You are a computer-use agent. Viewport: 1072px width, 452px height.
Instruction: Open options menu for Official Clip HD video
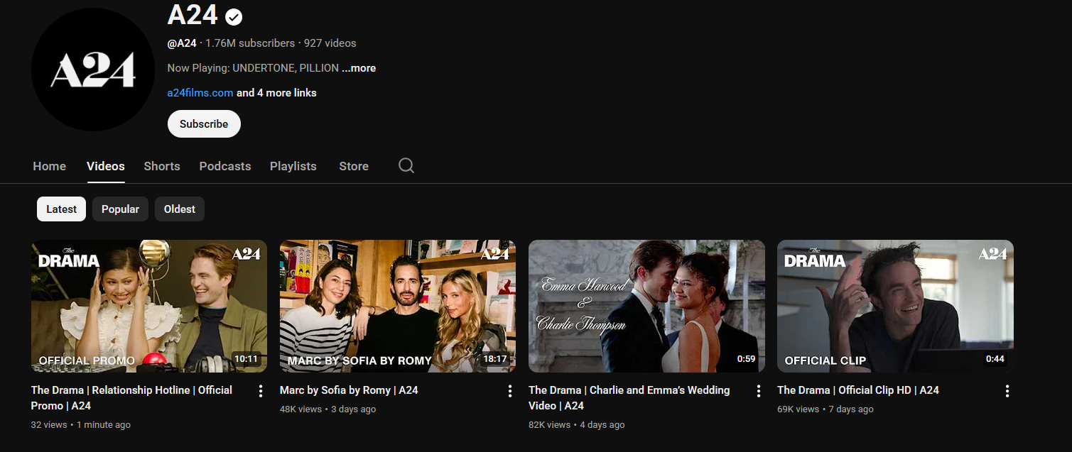pyautogui.click(x=1007, y=391)
